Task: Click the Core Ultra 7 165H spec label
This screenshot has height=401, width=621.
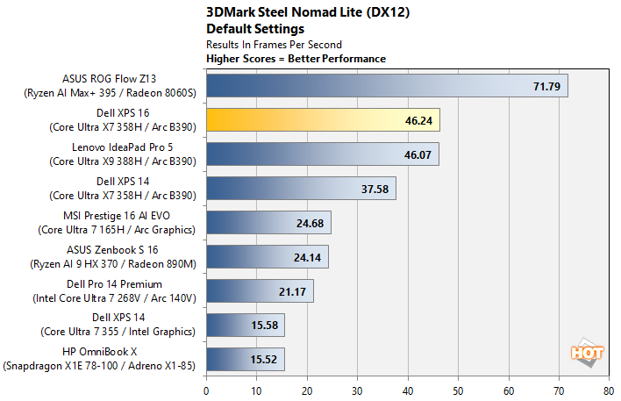Action: pos(117,230)
